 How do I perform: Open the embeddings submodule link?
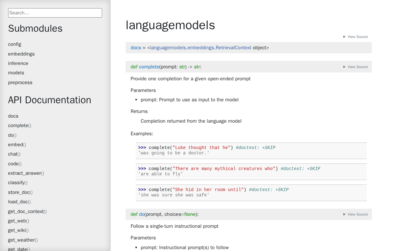click(x=21, y=54)
